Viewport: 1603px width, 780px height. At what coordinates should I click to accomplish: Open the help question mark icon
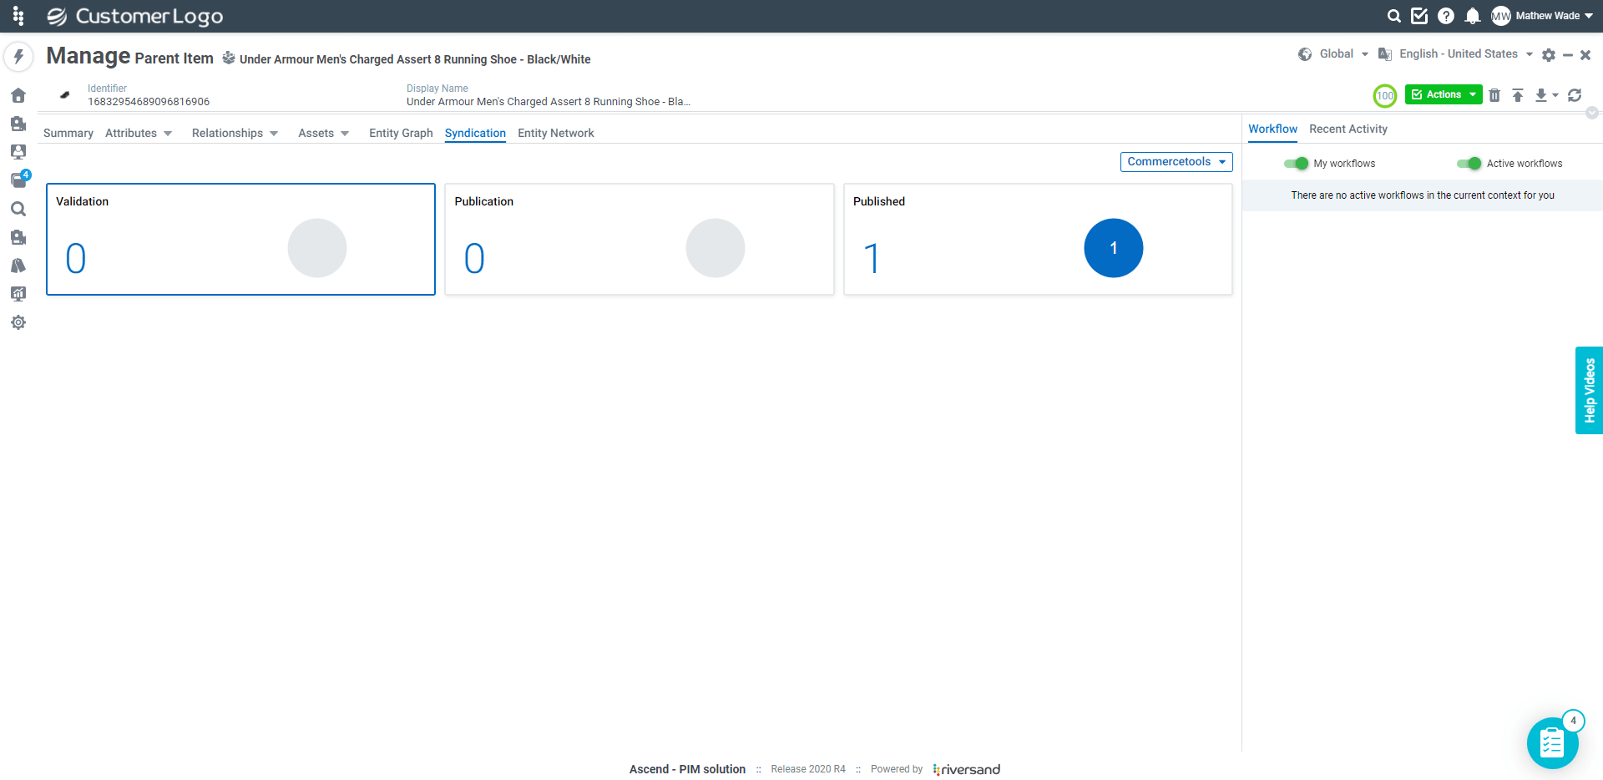(1446, 16)
